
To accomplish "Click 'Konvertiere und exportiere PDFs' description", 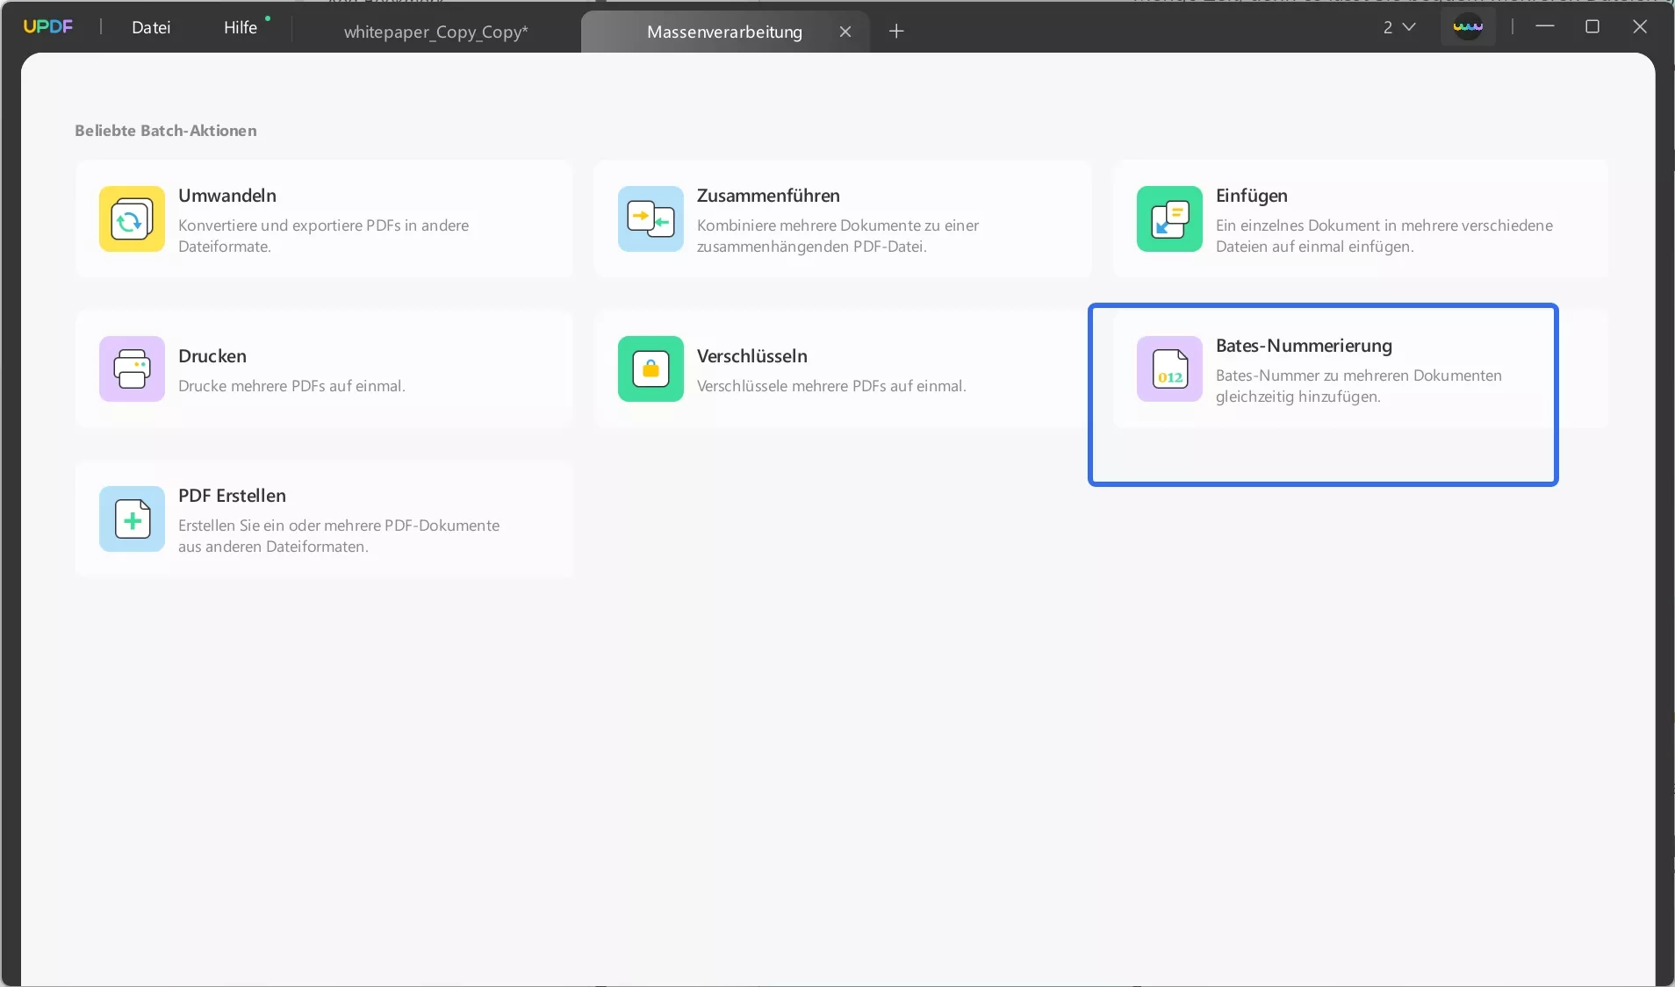I will [323, 236].
